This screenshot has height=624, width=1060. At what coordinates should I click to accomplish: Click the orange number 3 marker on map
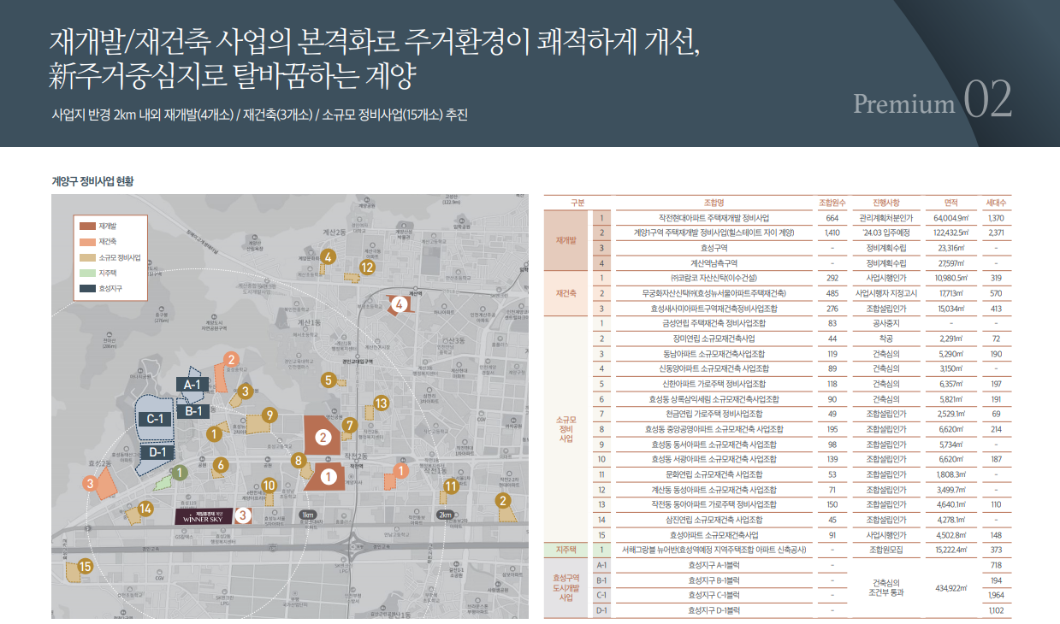(x=89, y=483)
